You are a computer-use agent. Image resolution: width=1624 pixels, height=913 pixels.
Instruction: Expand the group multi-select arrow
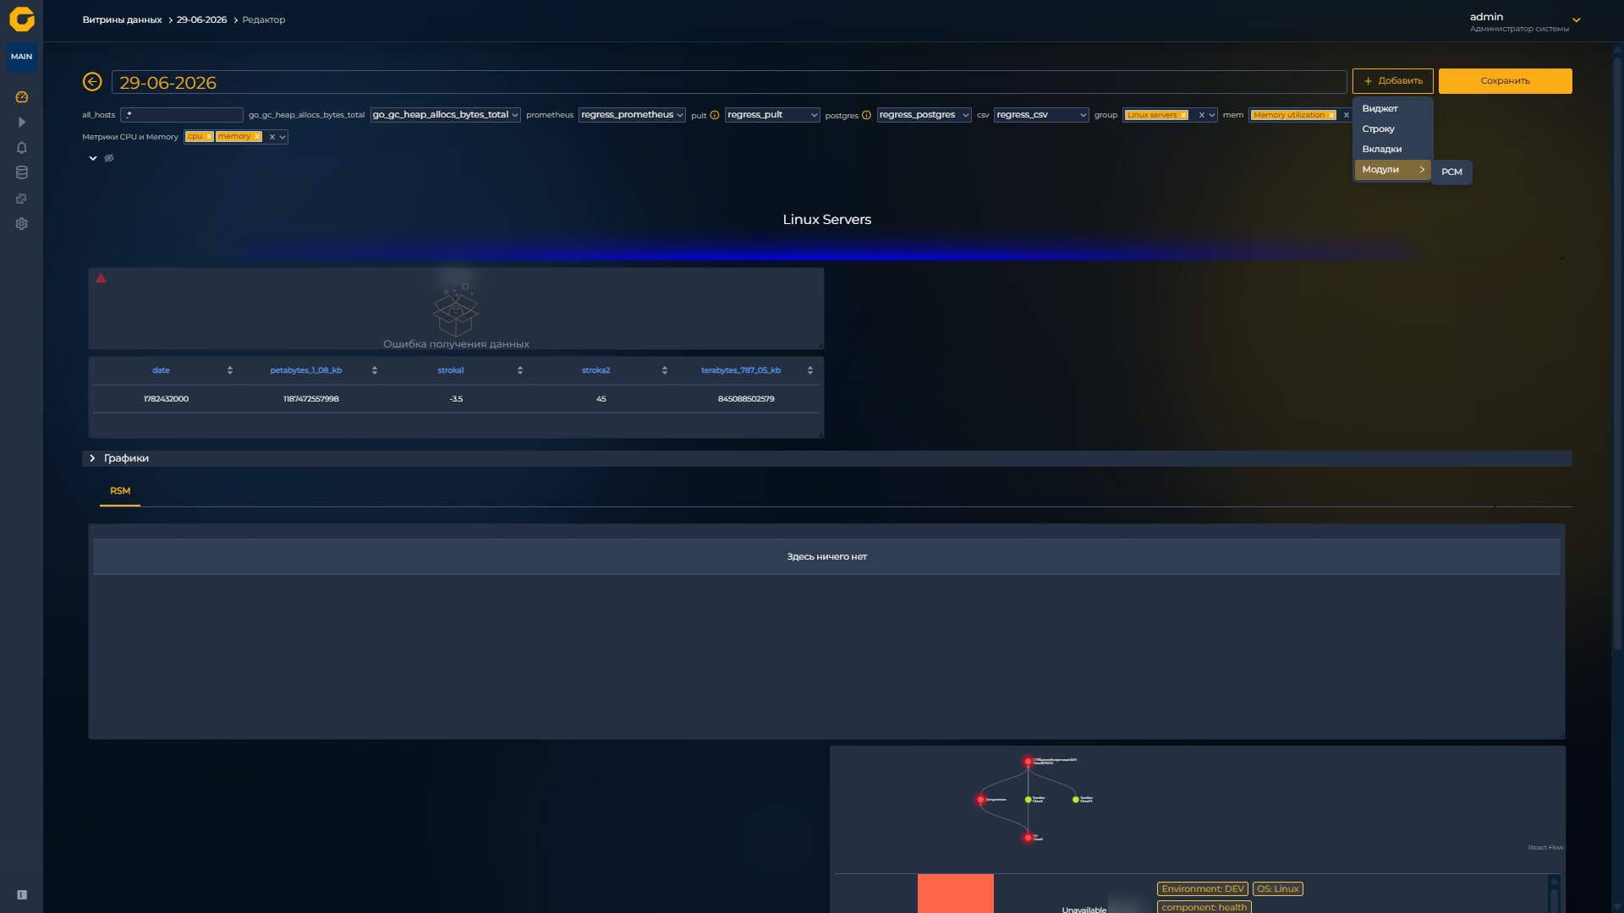click(1212, 115)
